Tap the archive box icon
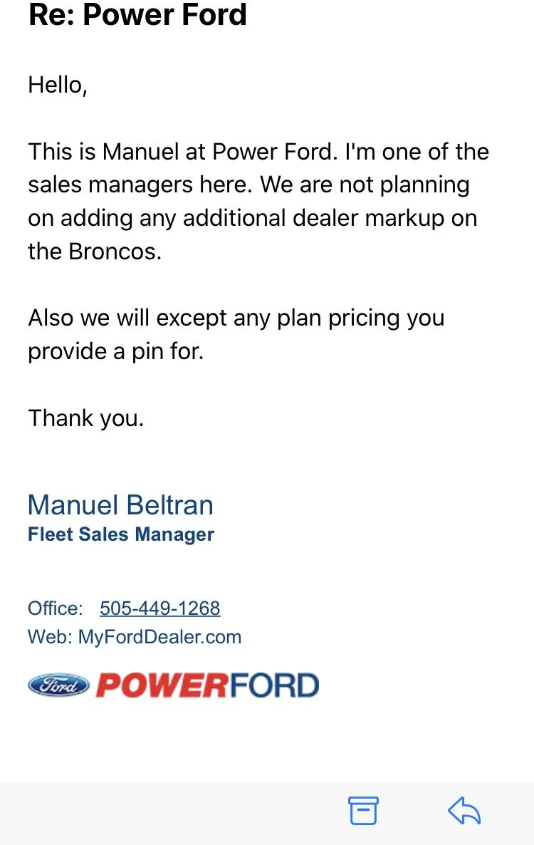The height and width of the screenshot is (845, 534). (363, 811)
